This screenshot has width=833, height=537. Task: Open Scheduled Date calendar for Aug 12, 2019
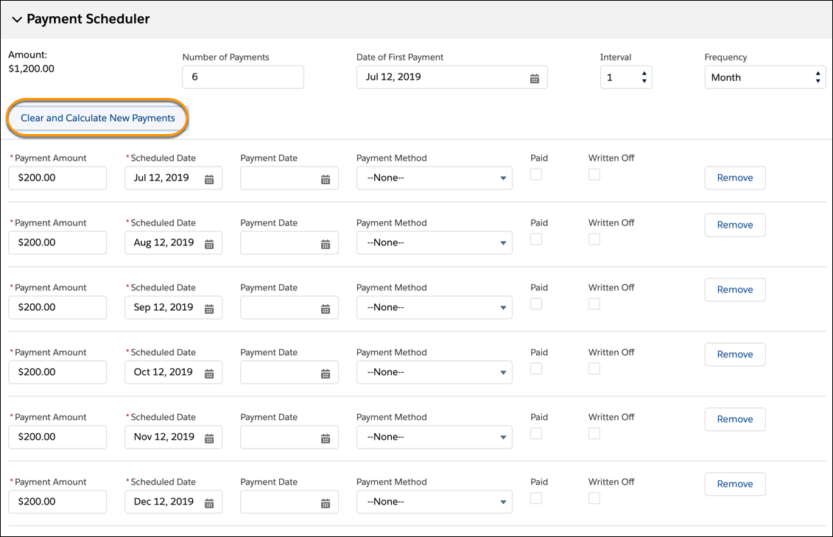(209, 245)
